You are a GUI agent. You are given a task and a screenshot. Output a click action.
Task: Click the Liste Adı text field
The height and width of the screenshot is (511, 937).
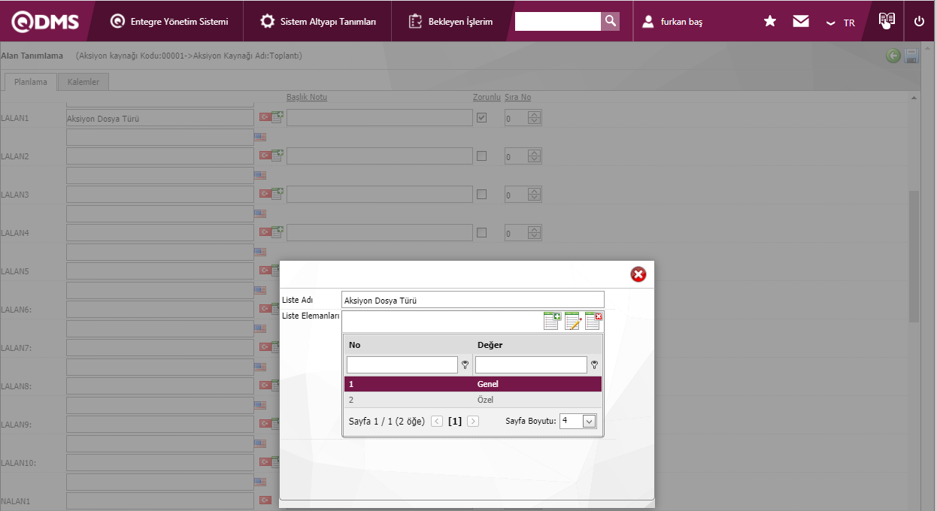tap(472, 300)
